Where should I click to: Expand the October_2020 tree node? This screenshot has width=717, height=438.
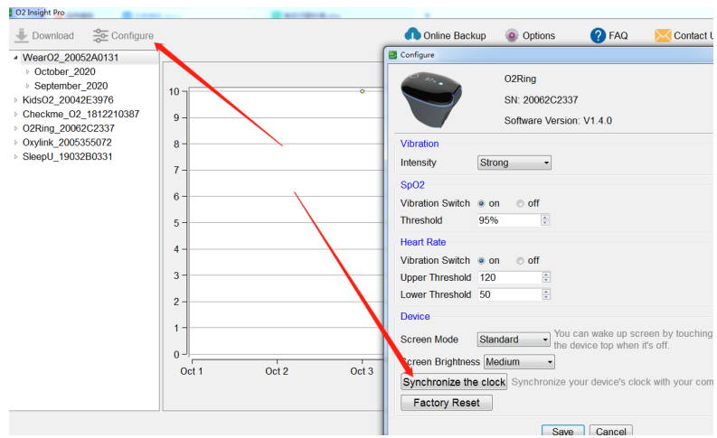coord(27,71)
